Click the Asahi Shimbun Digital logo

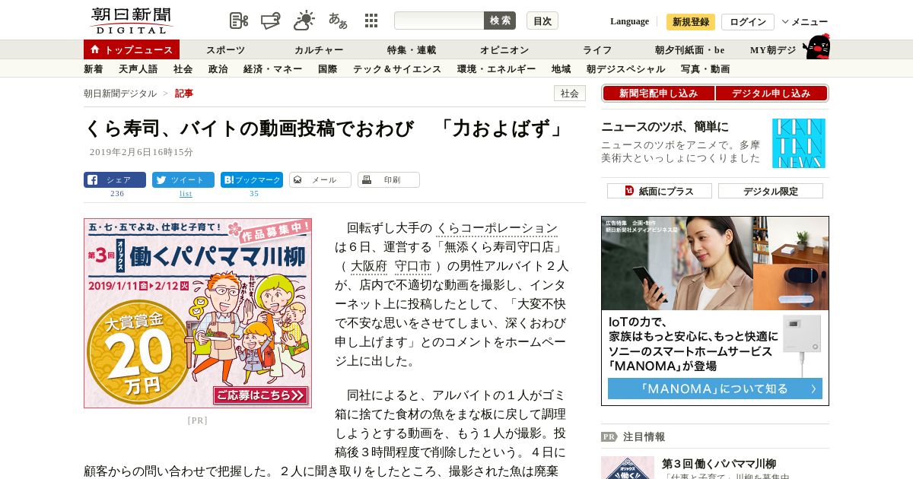[x=131, y=21]
